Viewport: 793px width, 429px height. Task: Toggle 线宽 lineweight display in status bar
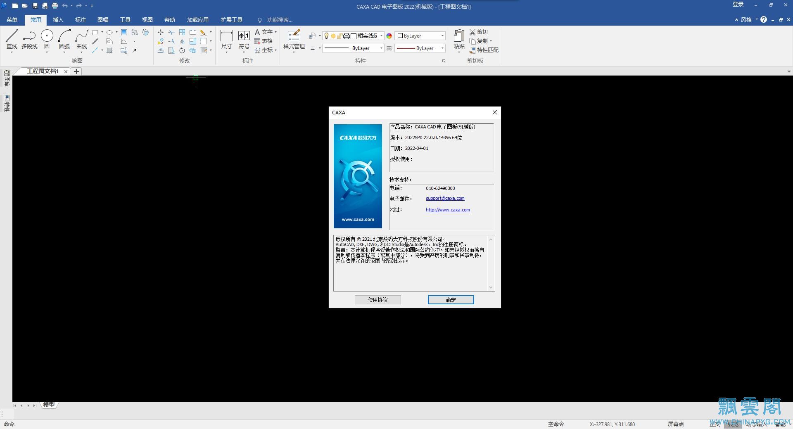[x=733, y=424]
